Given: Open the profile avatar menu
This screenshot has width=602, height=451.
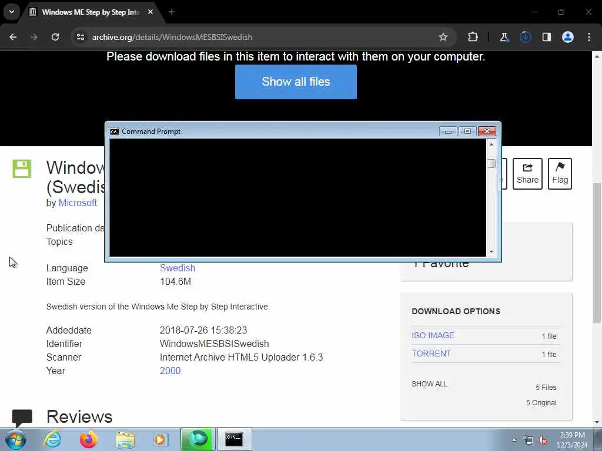Looking at the screenshot, I should pos(568,37).
